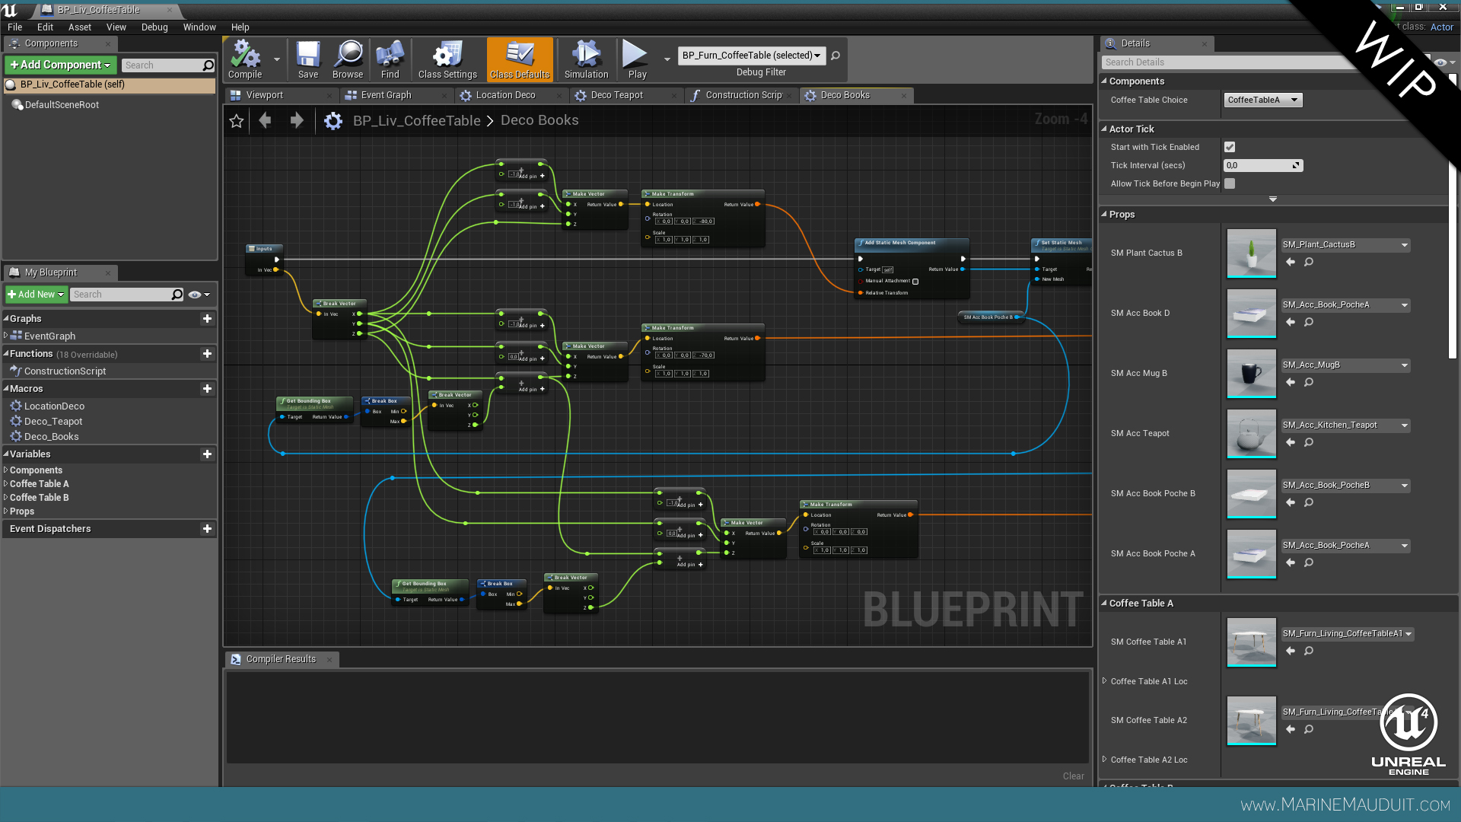The width and height of the screenshot is (1461, 822).
Task: Click the Play toolbar button
Action: [x=636, y=59]
